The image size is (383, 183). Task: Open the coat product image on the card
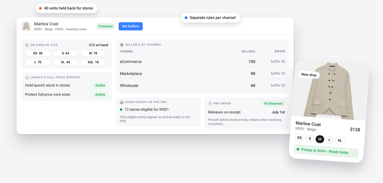click(331, 91)
